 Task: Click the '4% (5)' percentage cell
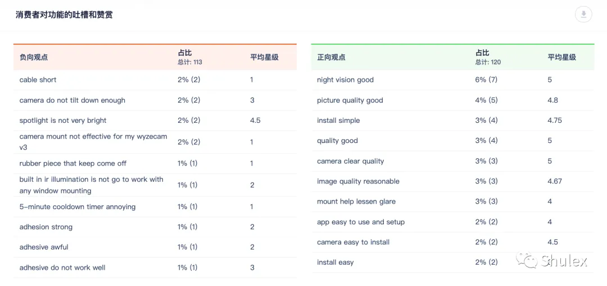[486, 100]
